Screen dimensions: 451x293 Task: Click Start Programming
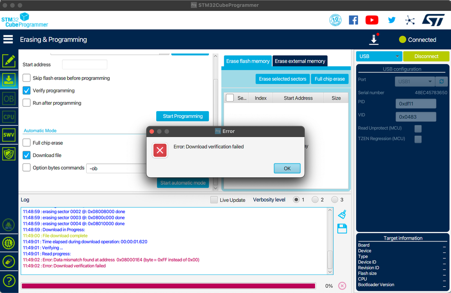pos(183,116)
